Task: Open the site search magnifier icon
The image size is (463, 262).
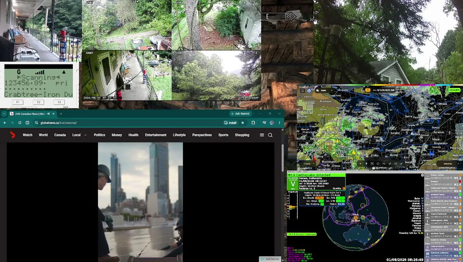Action: coord(270,135)
